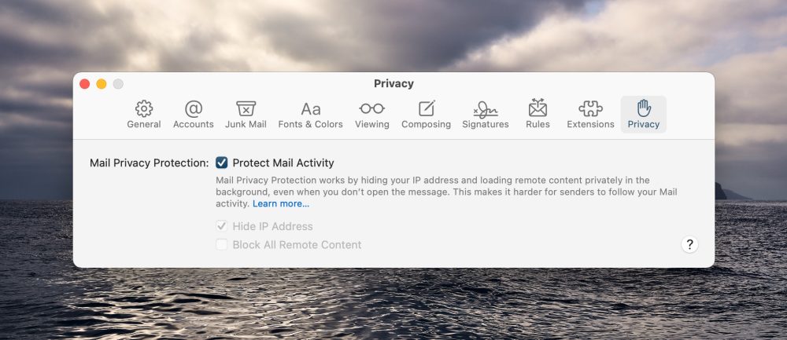Viewport: 787px width, 340px height.
Task: Switch to the Viewing tab label
Action: 372,124
